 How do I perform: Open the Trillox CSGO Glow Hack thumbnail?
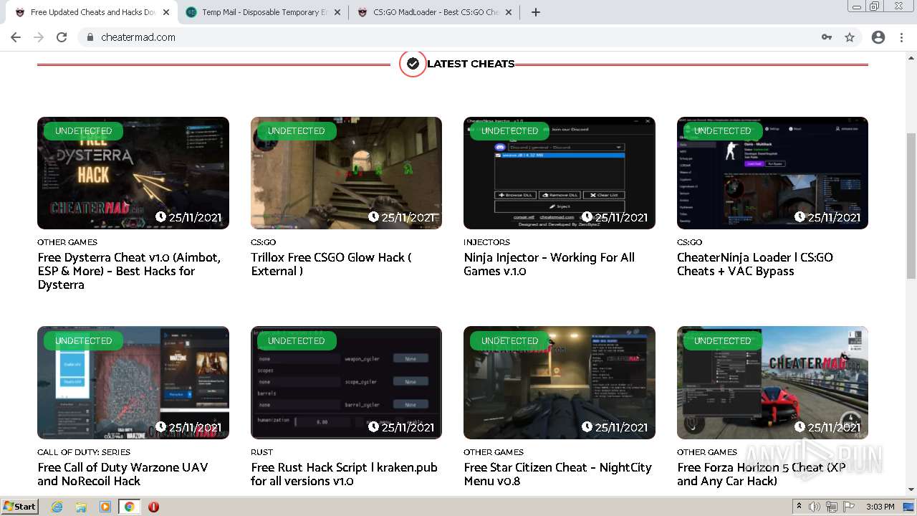[346, 173]
